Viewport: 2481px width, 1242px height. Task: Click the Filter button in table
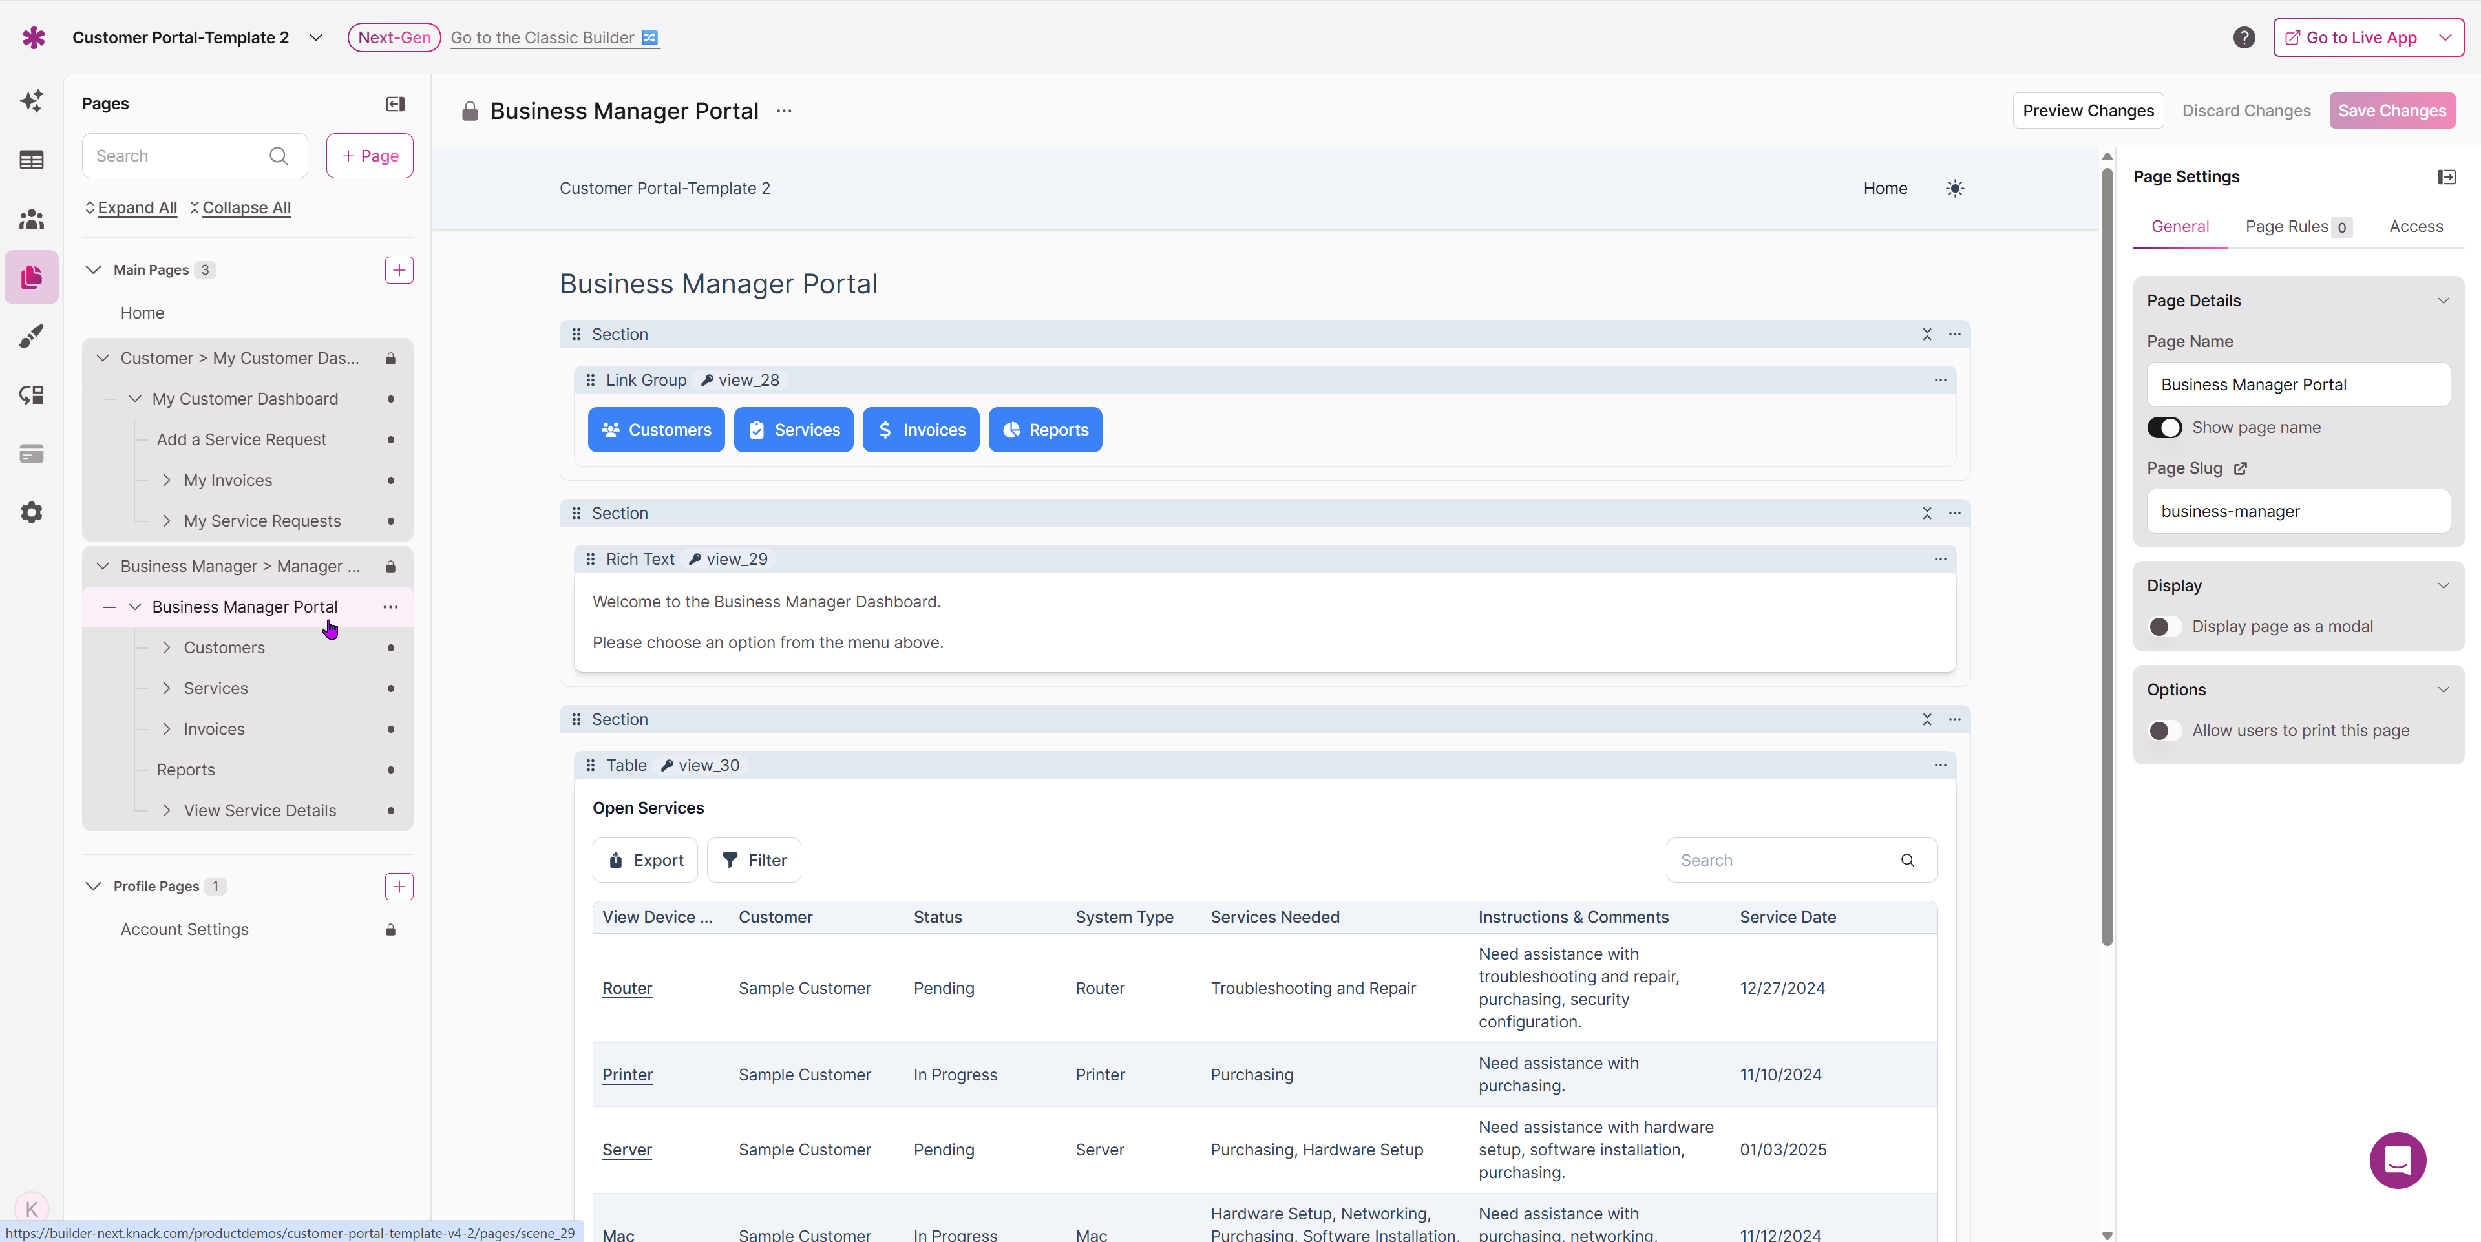click(754, 861)
